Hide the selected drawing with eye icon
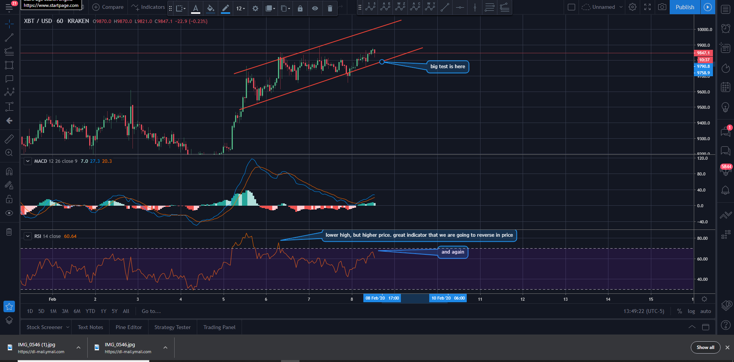 [315, 8]
